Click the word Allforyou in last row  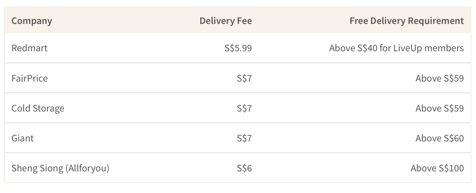[87, 168]
